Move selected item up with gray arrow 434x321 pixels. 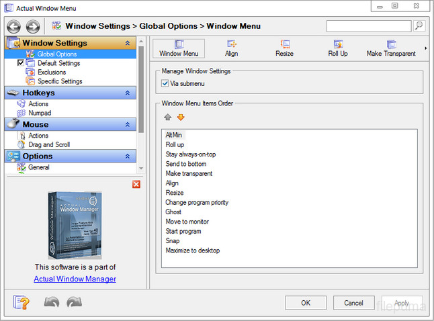[x=168, y=118]
